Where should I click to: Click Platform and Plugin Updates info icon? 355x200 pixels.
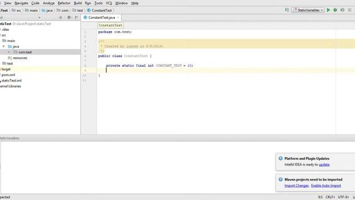[281, 158]
